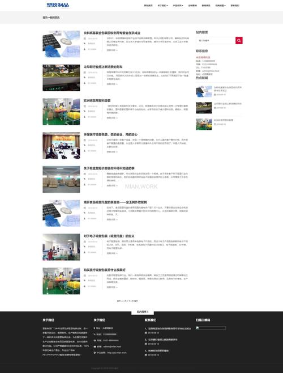283x373 pixels.
Task: Open article 饮料纸基复合包装回收利用专委会在京成立
Action: tap(112, 33)
